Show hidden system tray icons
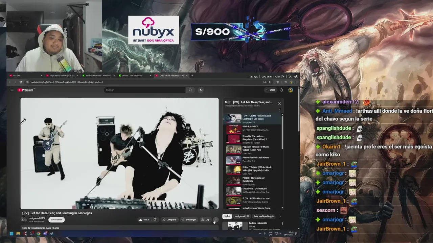 click(260, 234)
